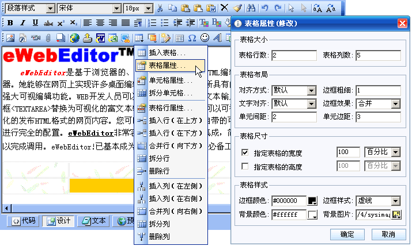Browse 背景图片 image picker icon
The width and height of the screenshot is (412, 246).
(x=396, y=215)
